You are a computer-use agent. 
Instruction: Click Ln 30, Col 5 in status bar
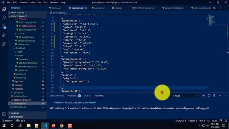(181, 121)
